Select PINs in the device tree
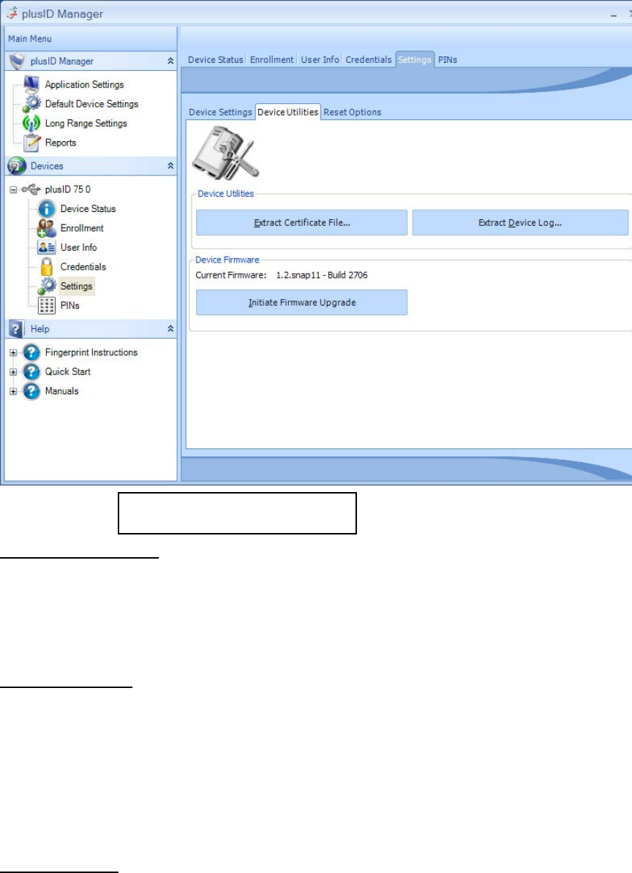632x873 pixels. pyautogui.click(x=70, y=305)
